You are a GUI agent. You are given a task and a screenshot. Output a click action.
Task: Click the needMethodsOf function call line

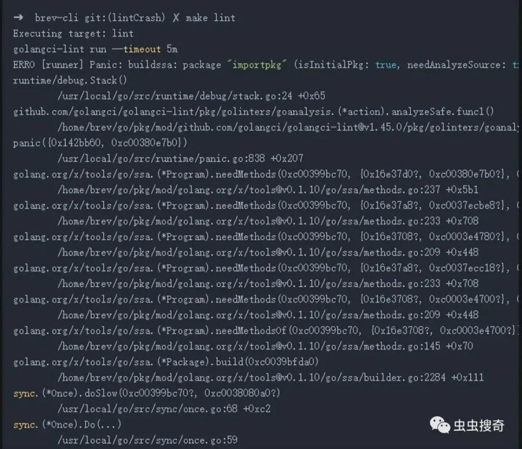(265, 330)
